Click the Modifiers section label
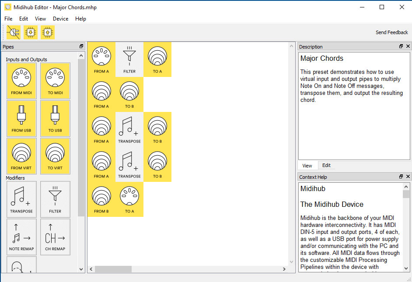This screenshot has width=412, height=282. coord(15,178)
